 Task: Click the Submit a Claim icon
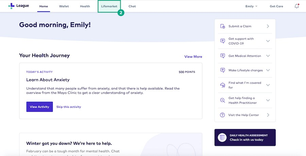tap(223, 26)
